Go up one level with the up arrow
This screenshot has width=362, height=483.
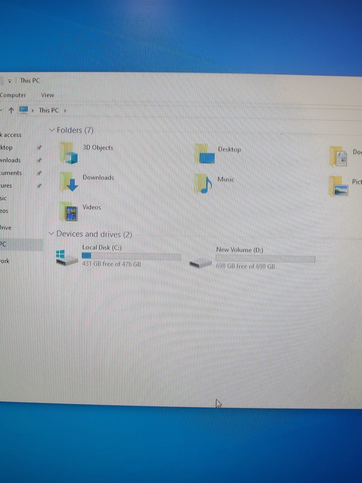pyautogui.click(x=11, y=110)
